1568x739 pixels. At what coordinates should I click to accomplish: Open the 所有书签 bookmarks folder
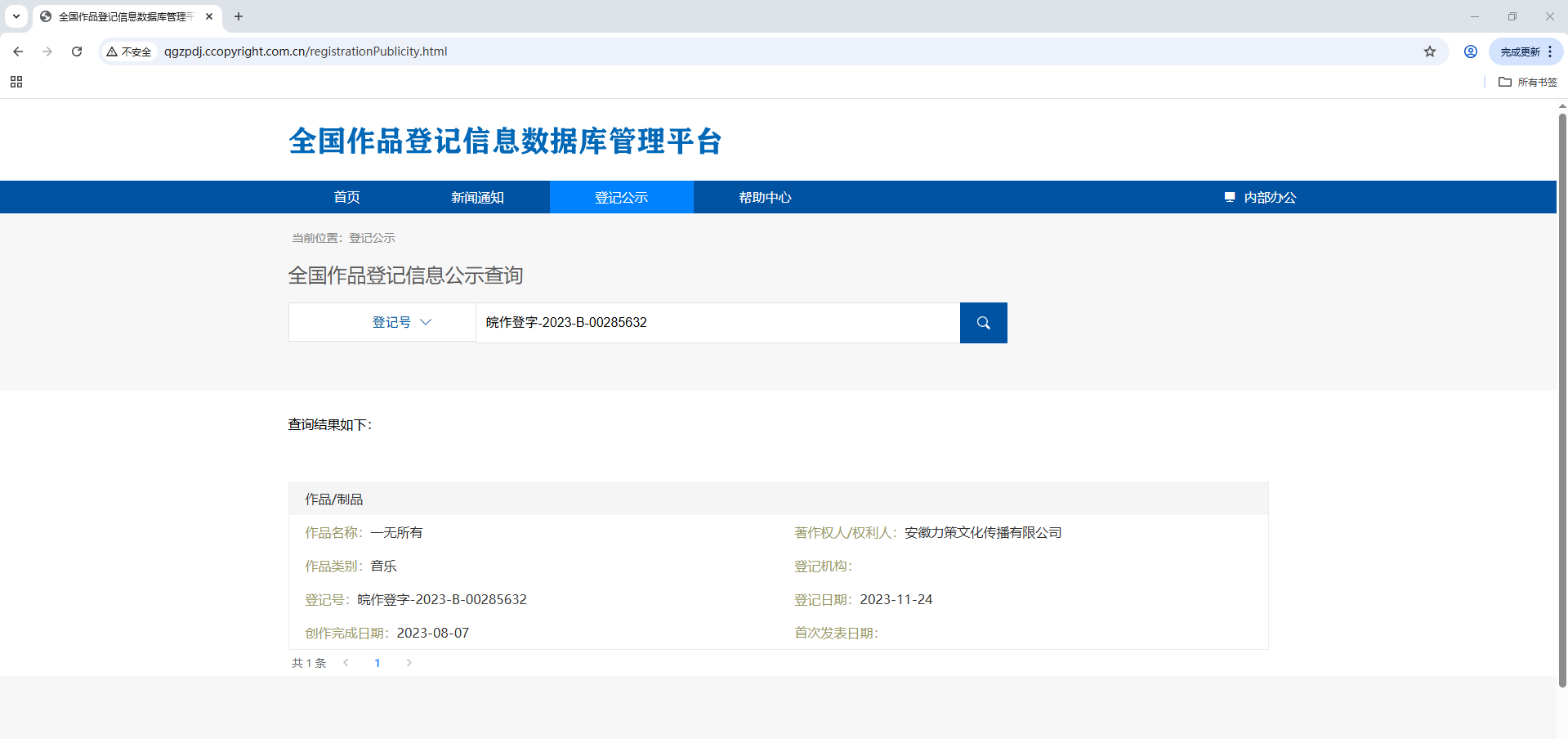coord(1528,82)
